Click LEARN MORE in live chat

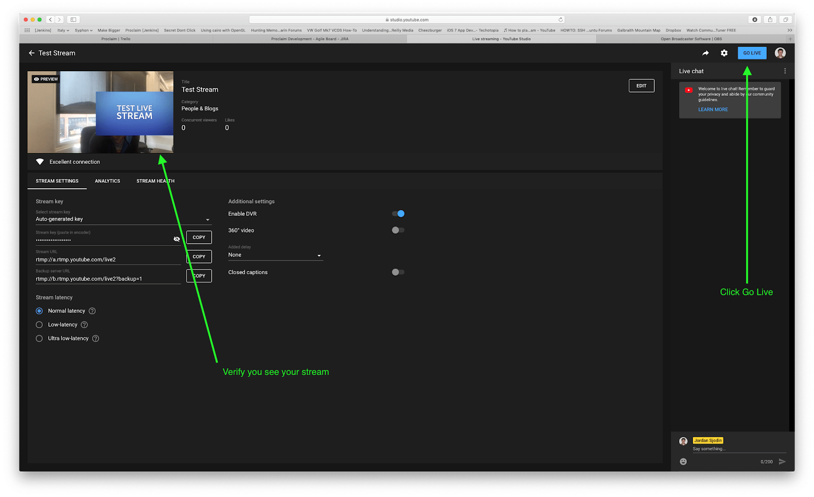[x=713, y=109]
